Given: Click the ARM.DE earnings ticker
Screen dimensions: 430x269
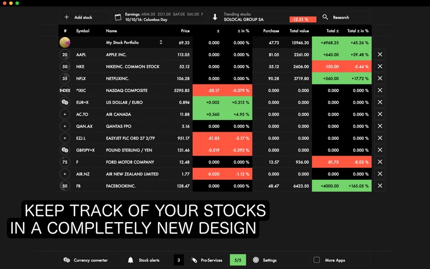Looking at the screenshot, I should pos(148,15).
